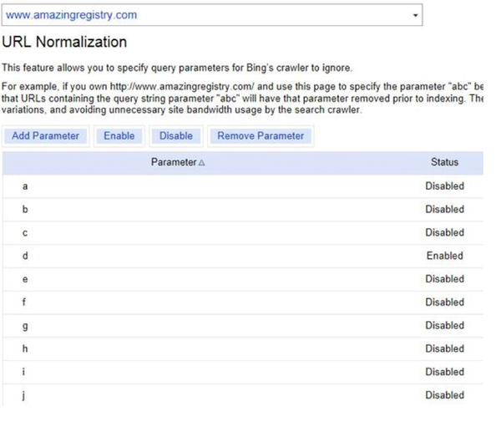
Task: Click the Remove Parameter button
Action: pos(261,136)
